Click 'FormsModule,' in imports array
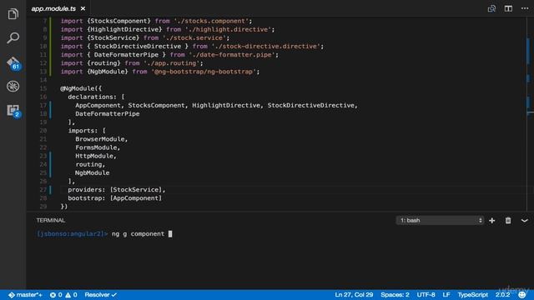 98,147
